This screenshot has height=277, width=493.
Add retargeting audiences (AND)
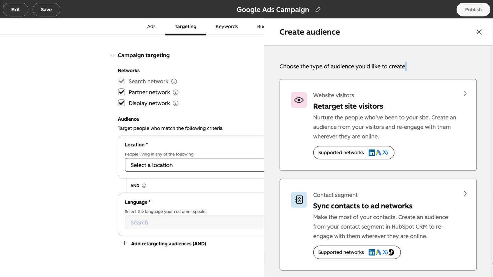click(x=169, y=243)
